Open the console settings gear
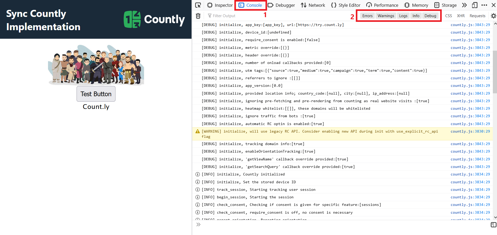This screenshot has width=497, height=235. tap(493, 16)
